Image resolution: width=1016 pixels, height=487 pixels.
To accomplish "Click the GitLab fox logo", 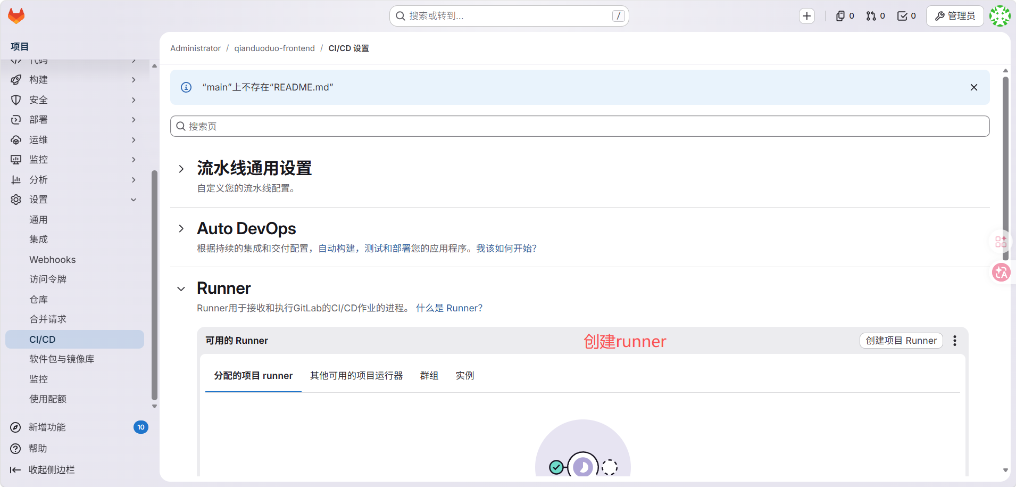I will [16, 16].
